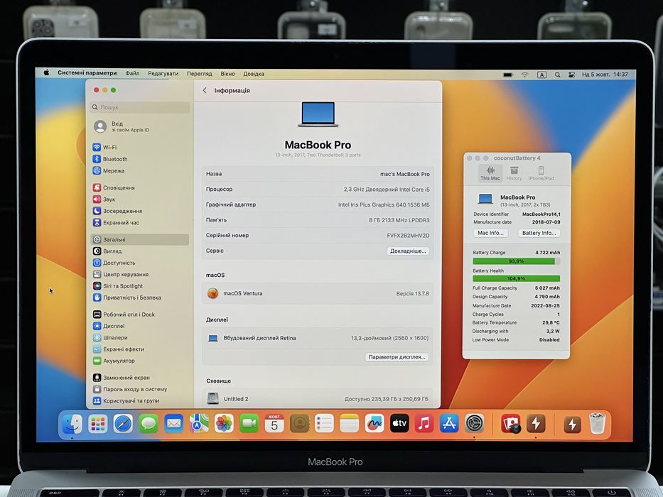Click macOS Ventura version row
The height and width of the screenshot is (497, 663).
pyautogui.click(x=318, y=293)
